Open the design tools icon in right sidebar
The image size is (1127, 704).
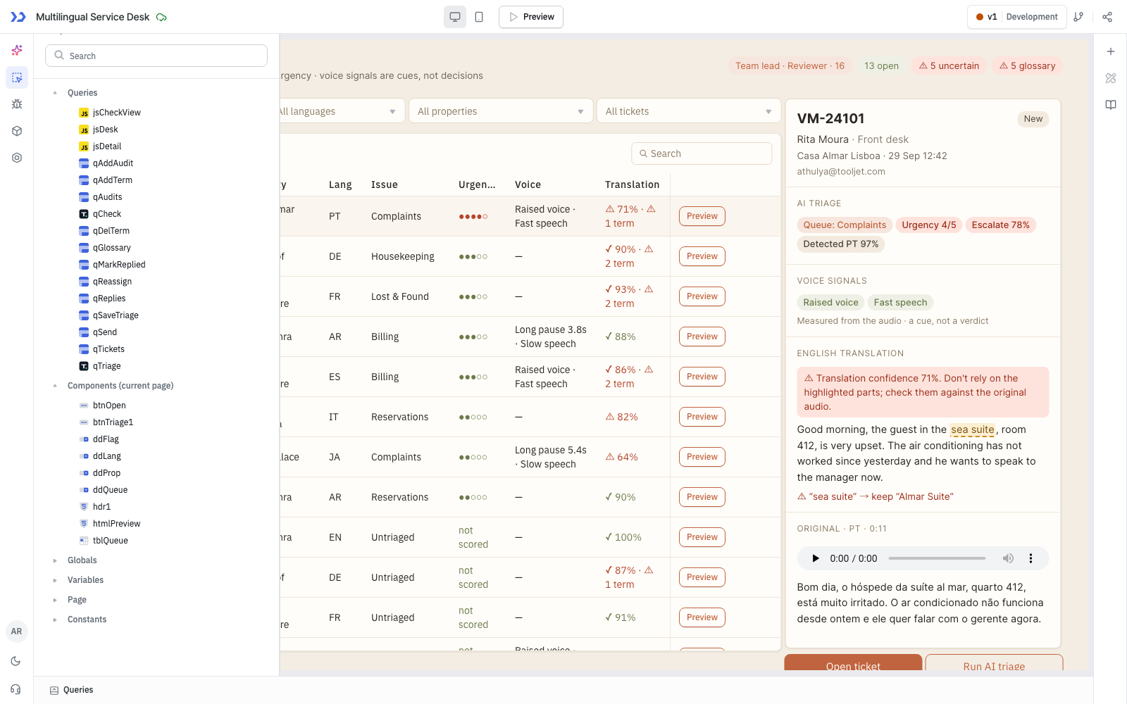[1111, 78]
